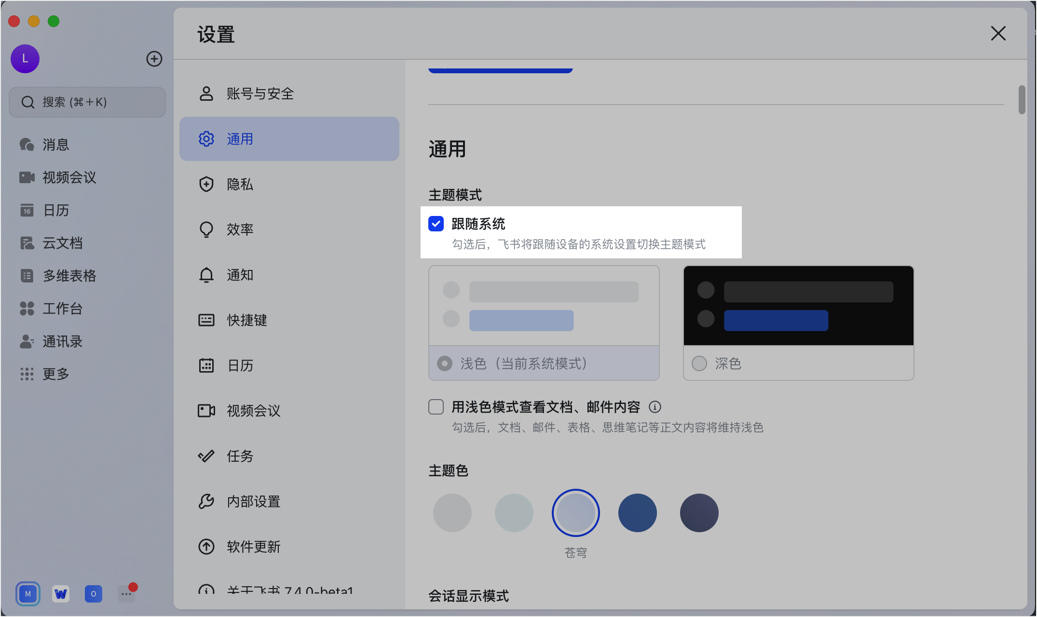This screenshot has height=617, width=1037.
Task: Uncheck the 跟随系统 checkbox
Action: click(x=436, y=224)
